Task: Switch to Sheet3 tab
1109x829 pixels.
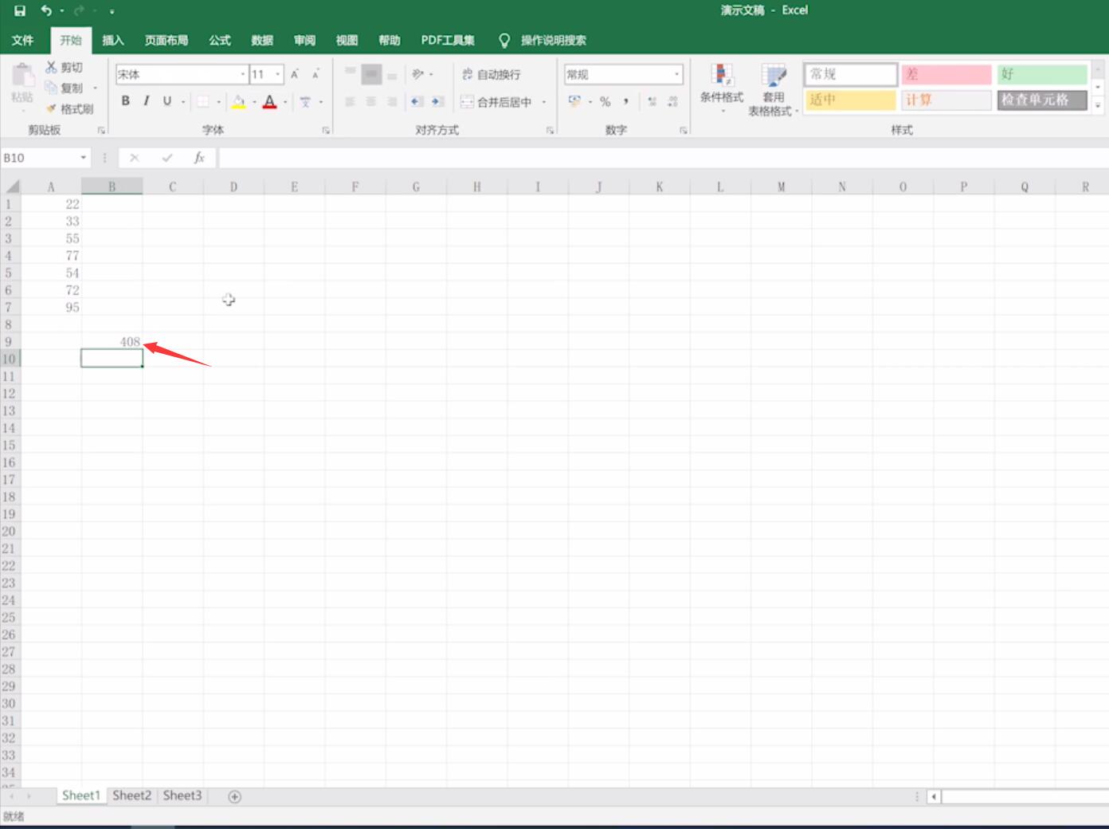Action: coord(182,796)
